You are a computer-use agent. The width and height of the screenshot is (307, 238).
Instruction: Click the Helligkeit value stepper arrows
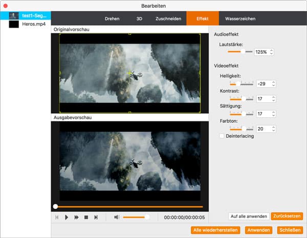(x=274, y=84)
